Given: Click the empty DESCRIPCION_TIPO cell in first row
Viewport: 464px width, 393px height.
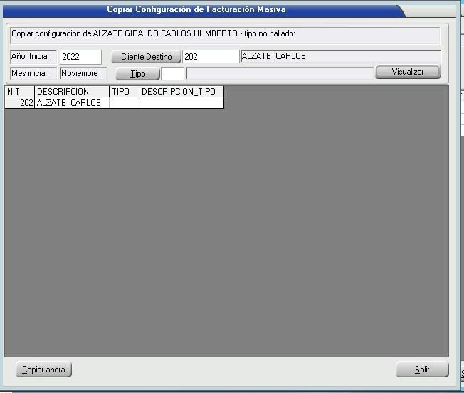Looking at the screenshot, I should pos(181,103).
